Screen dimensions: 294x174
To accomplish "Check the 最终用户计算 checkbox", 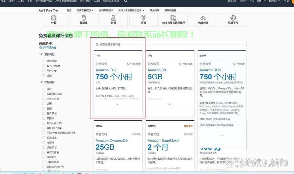I will [44, 128].
